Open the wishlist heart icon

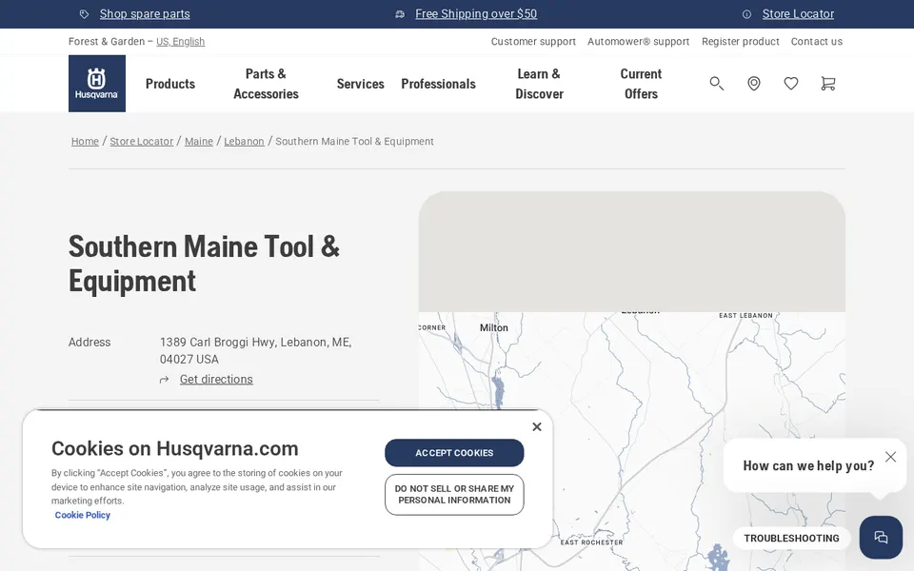791,84
